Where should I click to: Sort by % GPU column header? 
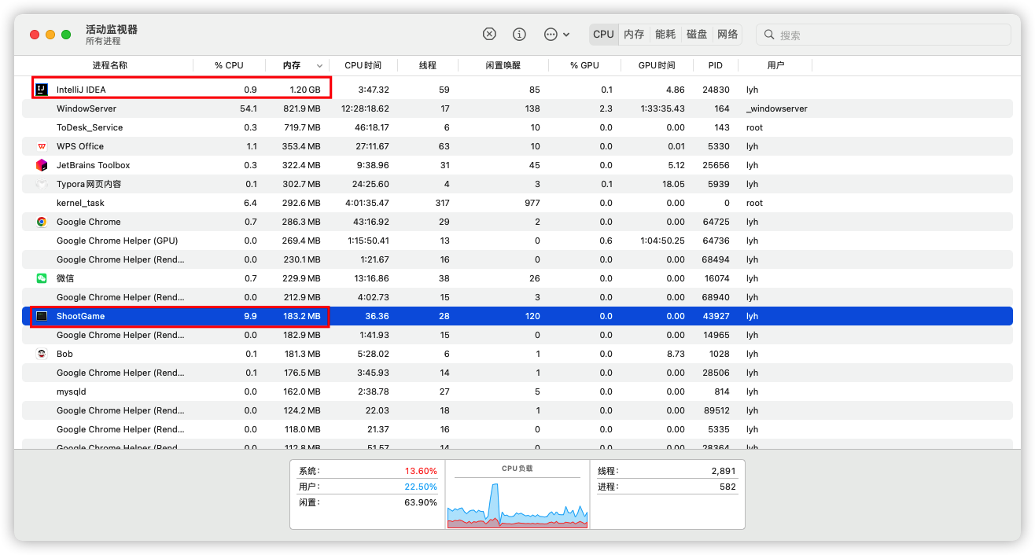pyautogui.click(x=584, y=65)
